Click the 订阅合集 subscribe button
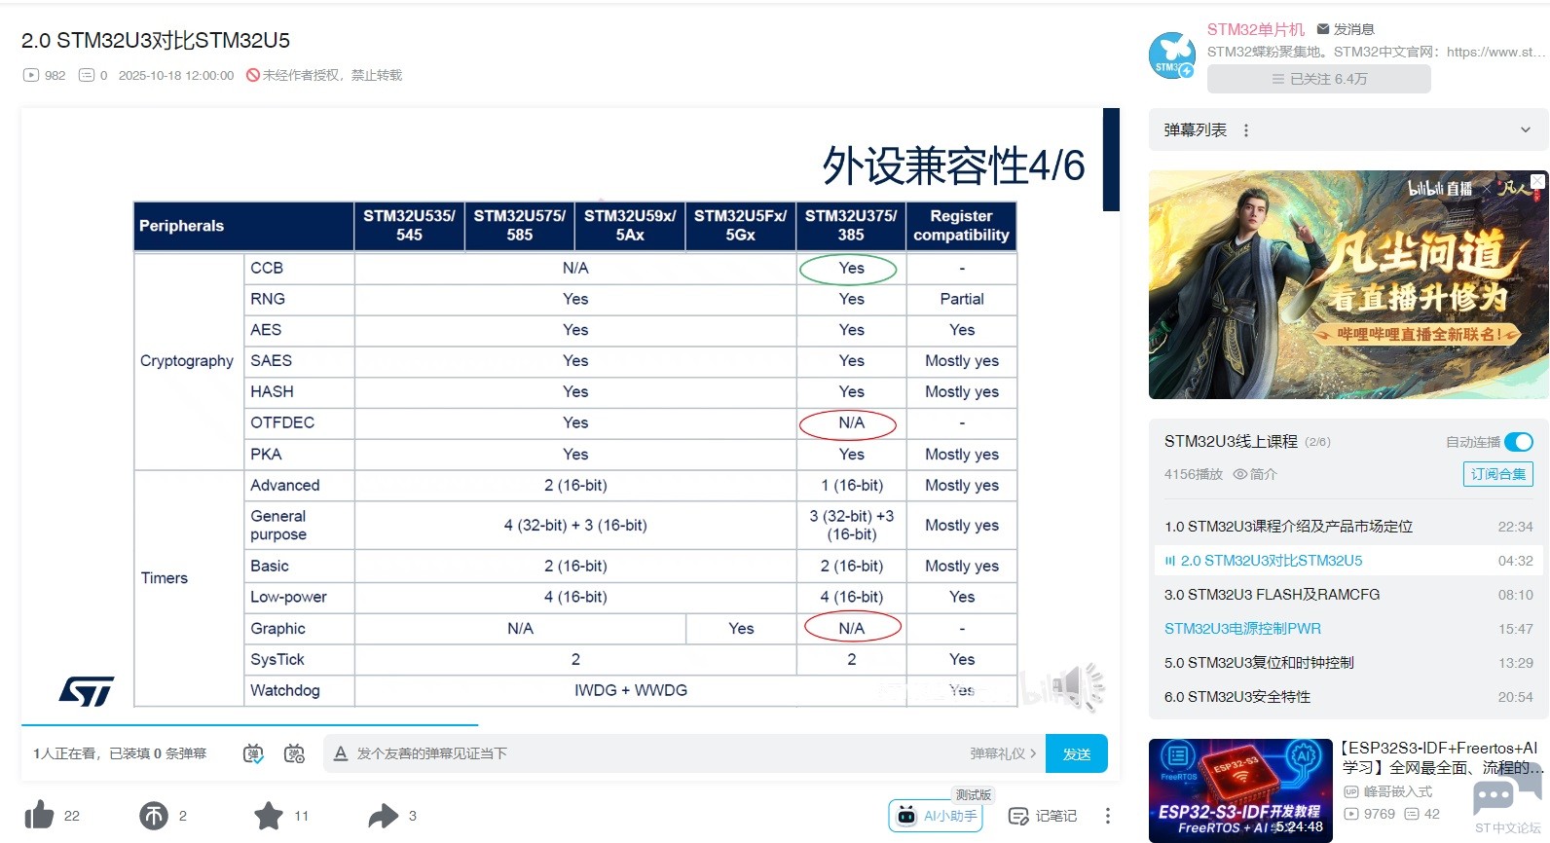The width and height of the screenshot is (1550, 843). click(1498, 474)
